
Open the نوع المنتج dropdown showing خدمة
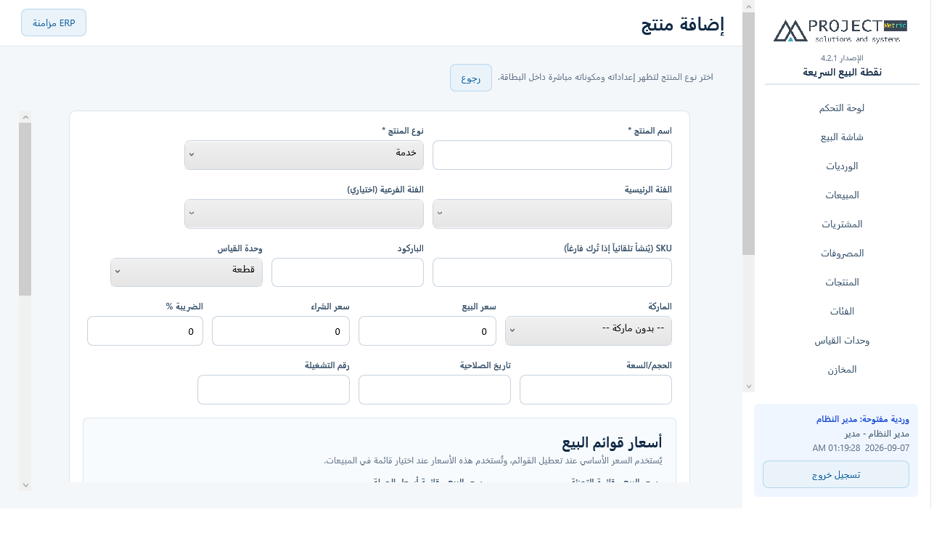click(304, 155)
